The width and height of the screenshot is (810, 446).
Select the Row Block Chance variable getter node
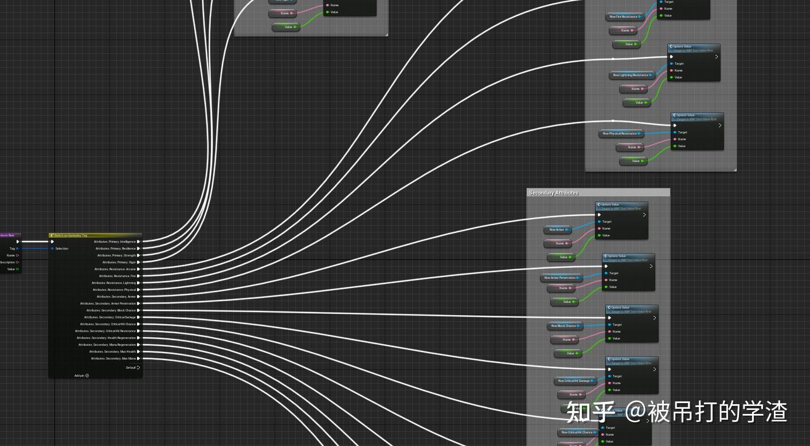coord(565,326)
